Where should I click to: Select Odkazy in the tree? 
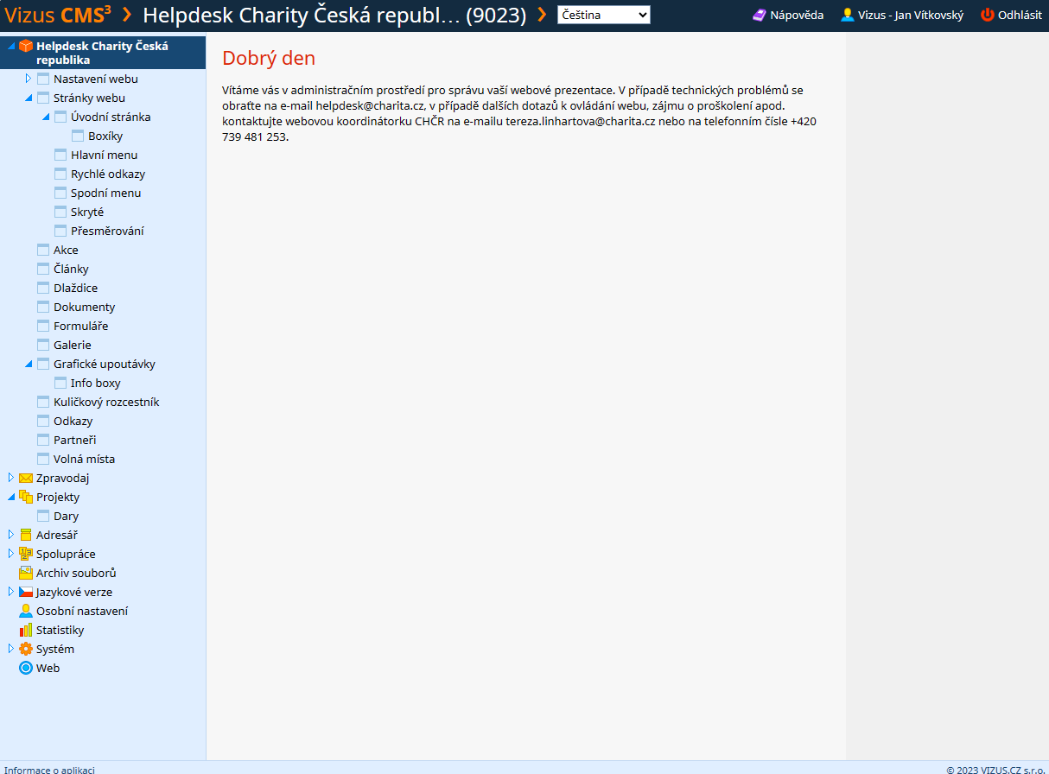[x=73, y=421]
